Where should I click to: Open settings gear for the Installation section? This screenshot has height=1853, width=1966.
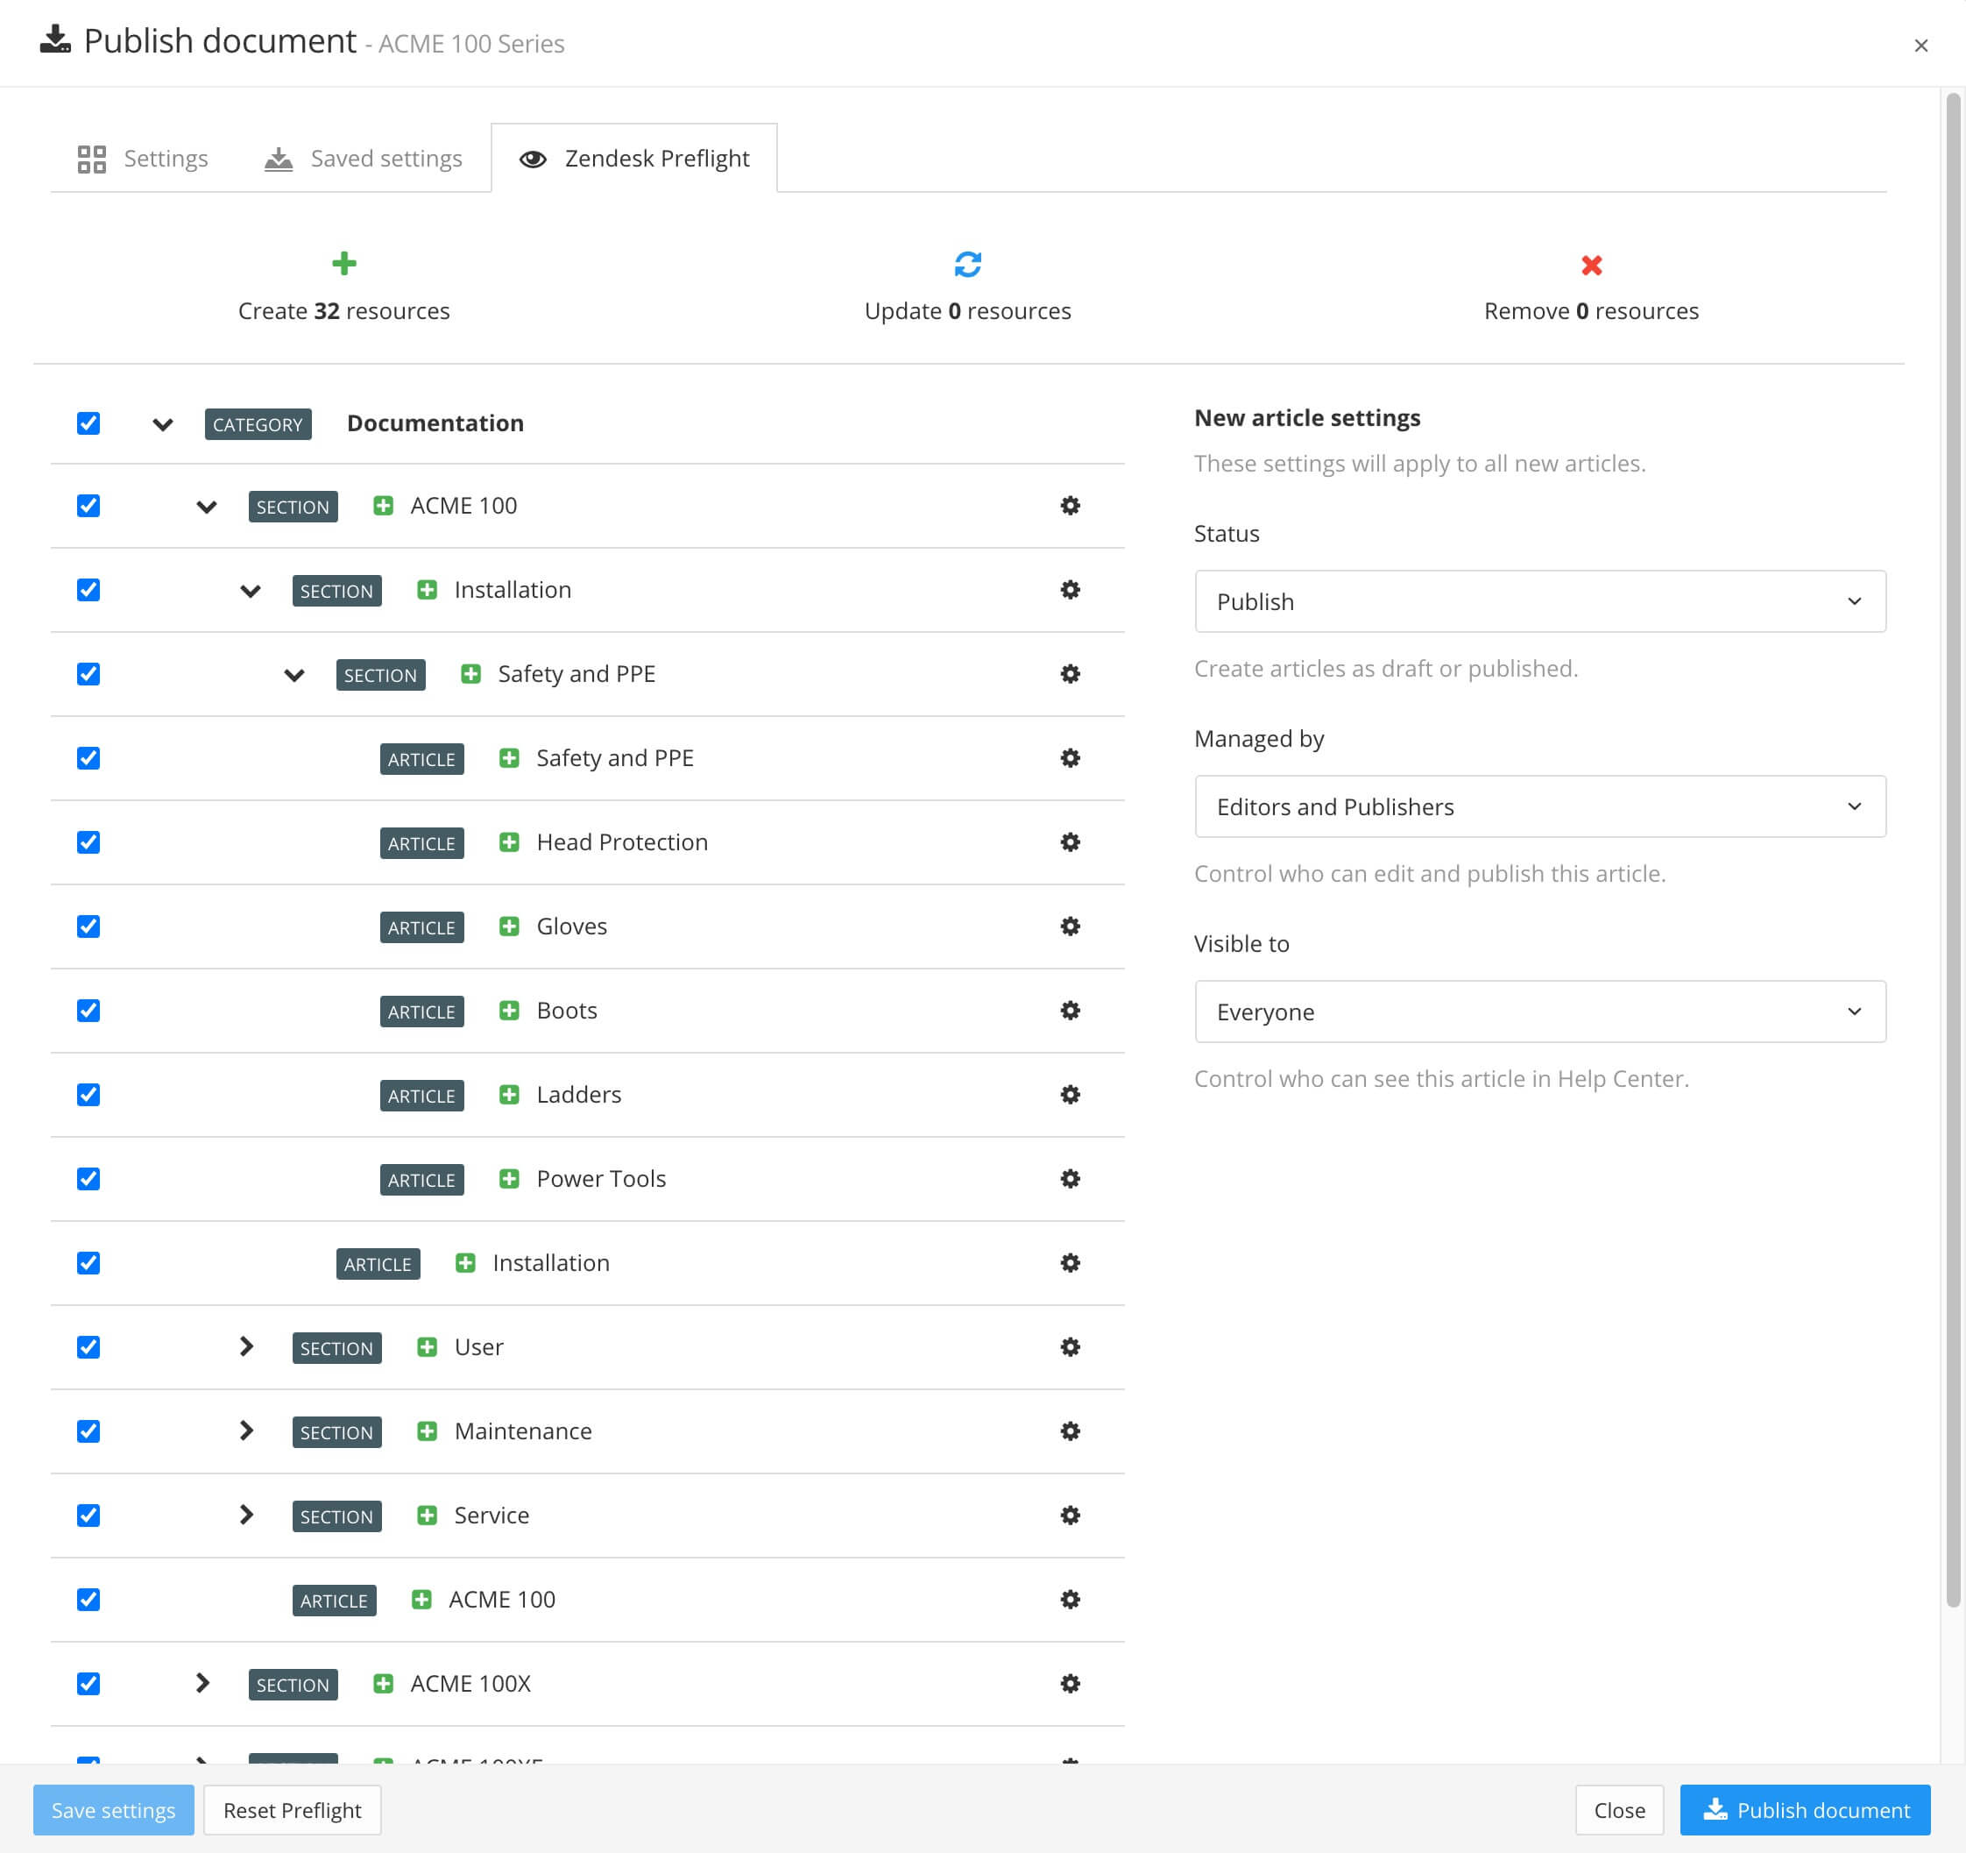click(x=1070, y=590)
